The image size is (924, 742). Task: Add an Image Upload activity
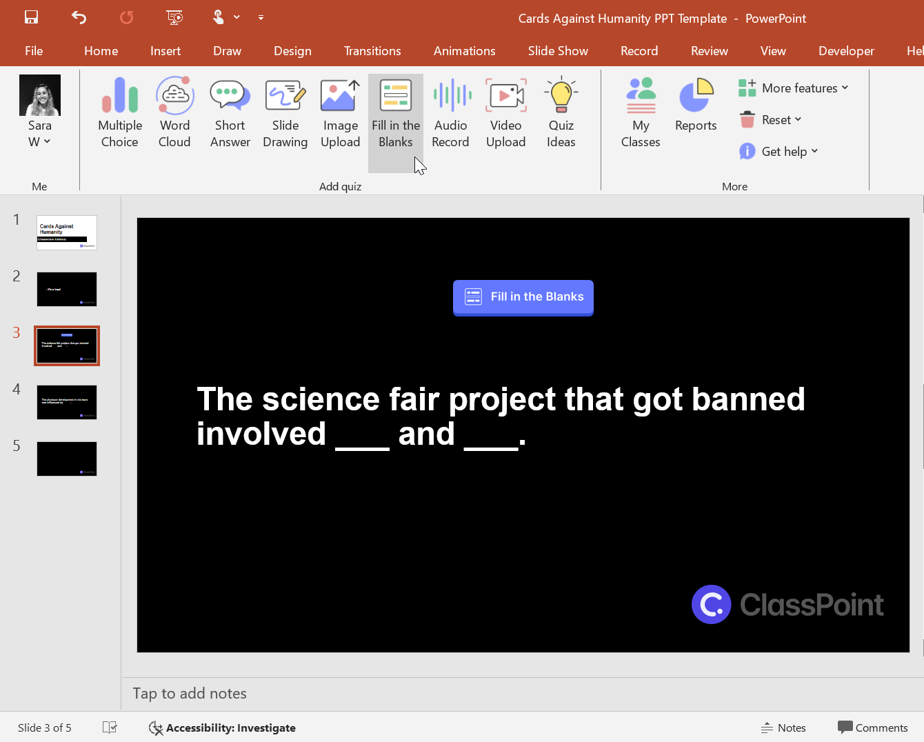point(341,113)
